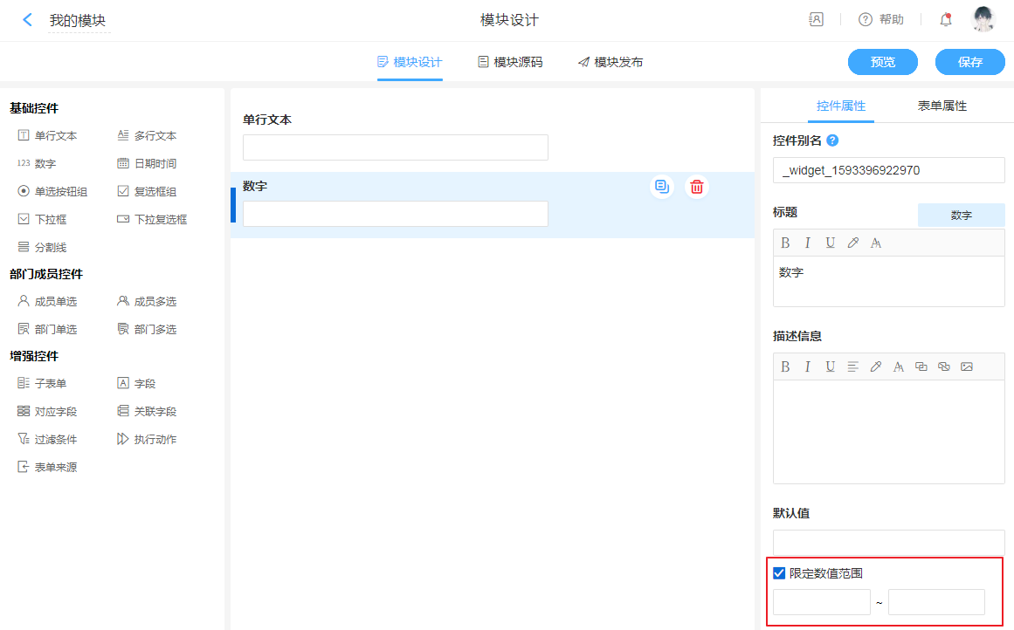This screenshot has width=1014, height=630.
Task: Click the 控件别名 input field
Action: (x=888, y=170)
